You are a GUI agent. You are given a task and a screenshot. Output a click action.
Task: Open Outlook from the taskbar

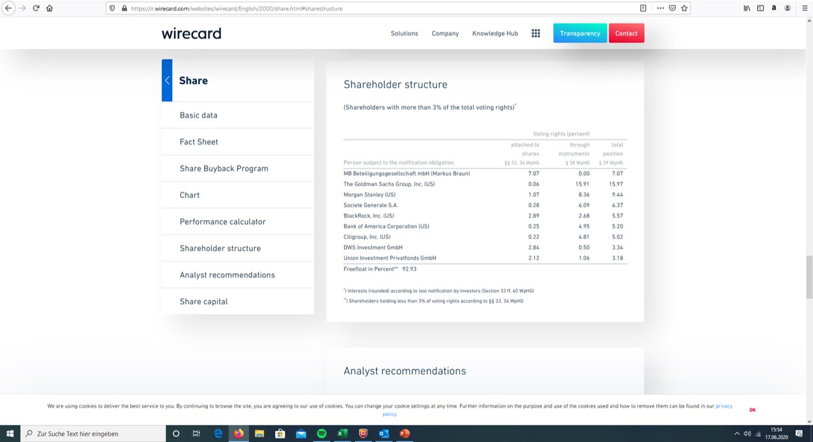[384, 434]
